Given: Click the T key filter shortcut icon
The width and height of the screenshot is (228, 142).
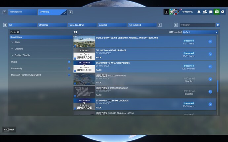Looking at the screenshot, I should pyautogui.click(x=160, y=25).
